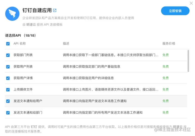Image resolution: width=195 pixels, height=136 pixels.
Task: Uncheck the 发送文本通知给部门 checkbox
Action: pyautogui.click(x=8, y=113)
